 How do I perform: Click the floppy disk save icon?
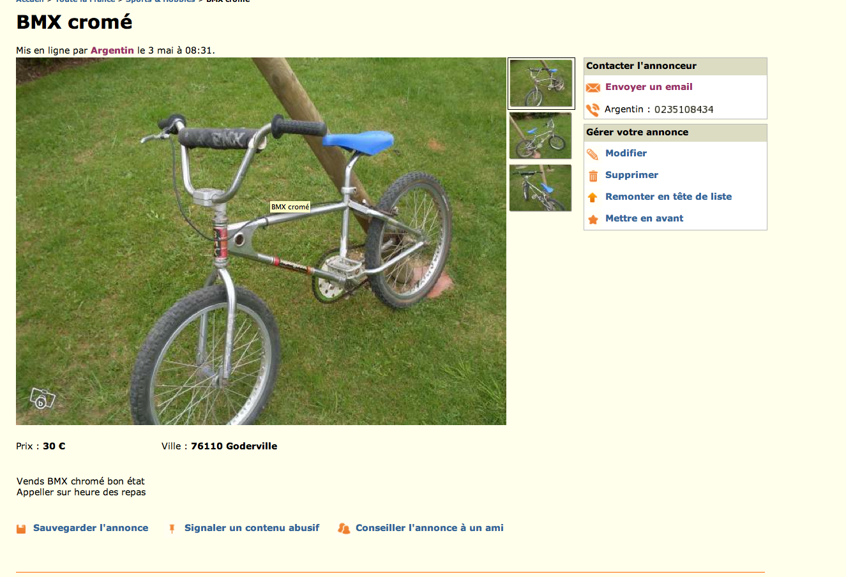(21, 528)
